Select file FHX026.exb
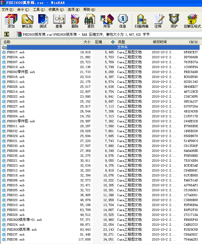 [x=16, y=87]
